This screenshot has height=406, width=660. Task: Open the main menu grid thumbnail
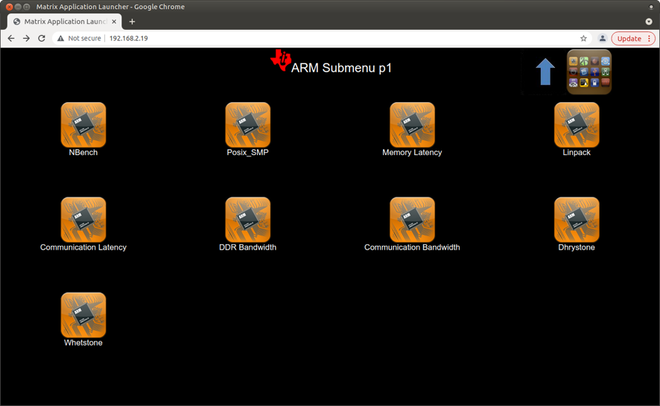[x=589, y=72]
